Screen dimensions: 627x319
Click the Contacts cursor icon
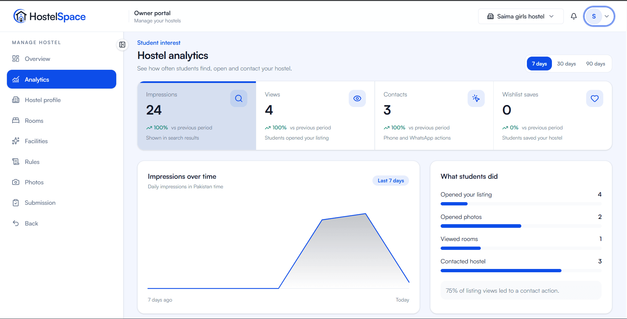click(x=476, y=98)
